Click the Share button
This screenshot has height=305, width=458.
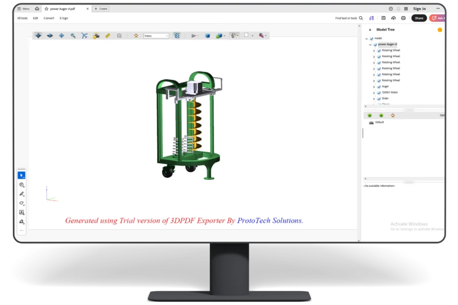[419, 18]
